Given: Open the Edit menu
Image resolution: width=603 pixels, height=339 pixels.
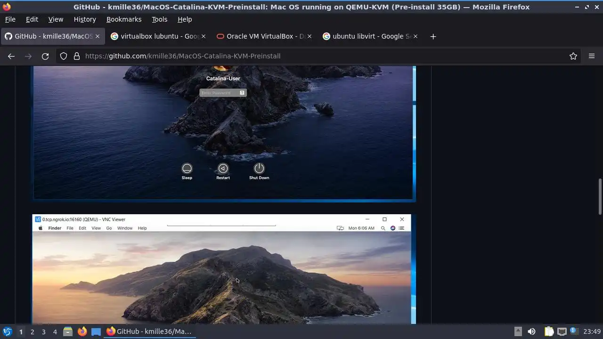Looking at the screenshot, I should click(x=32, y=19).
